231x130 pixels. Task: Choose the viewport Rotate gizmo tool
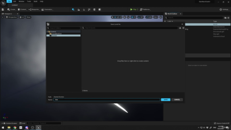click(x=118, y=17)
